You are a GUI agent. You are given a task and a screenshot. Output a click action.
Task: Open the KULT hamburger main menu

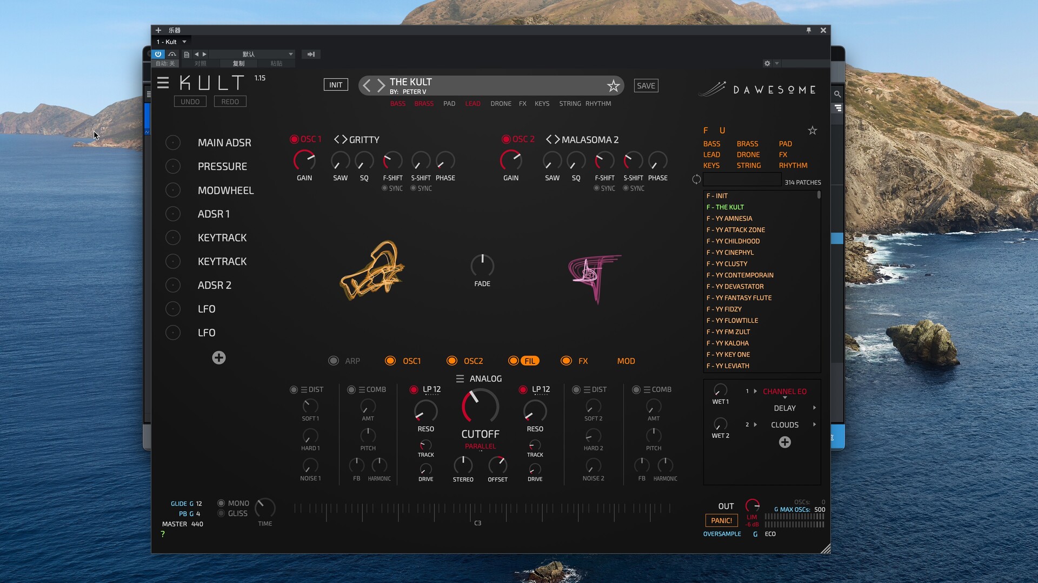pyautogui.click(x=163, y=83)
